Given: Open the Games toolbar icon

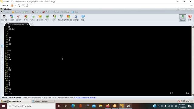Looking at the screenshot, I should click(x=33, y=18).
